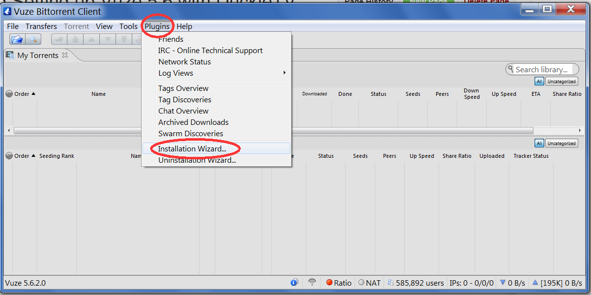Click the upload speed [195K] 0 B/s entry
The image size is (591, 295).
click(x=557, y=283)
